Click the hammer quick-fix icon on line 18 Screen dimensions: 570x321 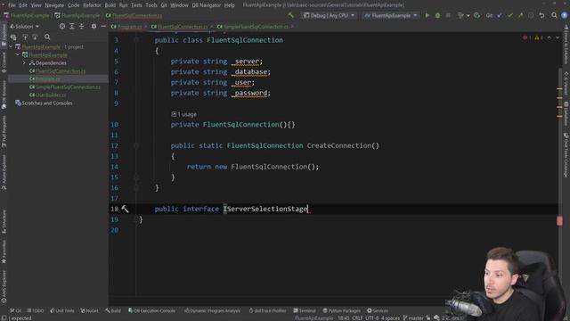(x=125, y=209)
